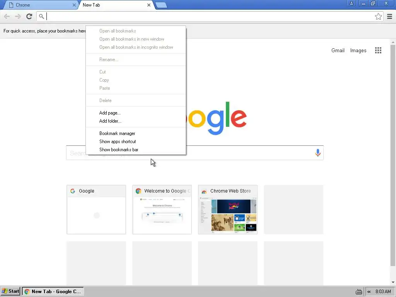396x297 pixels.
Task: Choose Add page... from the context menu
Action: (x=136, y=113)
